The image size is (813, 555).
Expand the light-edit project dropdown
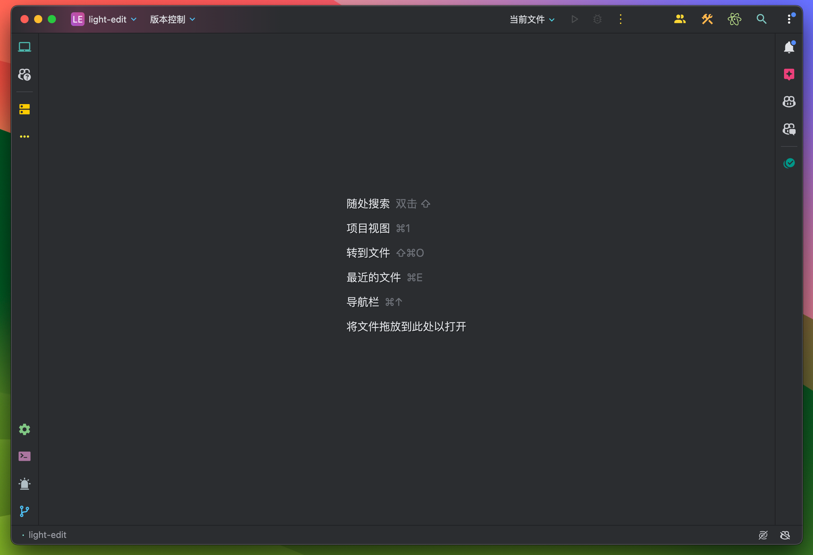pyautogui.click(x=112, y=19)
